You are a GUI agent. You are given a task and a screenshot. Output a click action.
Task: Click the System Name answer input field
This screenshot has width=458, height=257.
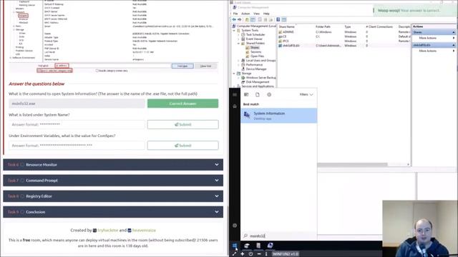[77, 124]
